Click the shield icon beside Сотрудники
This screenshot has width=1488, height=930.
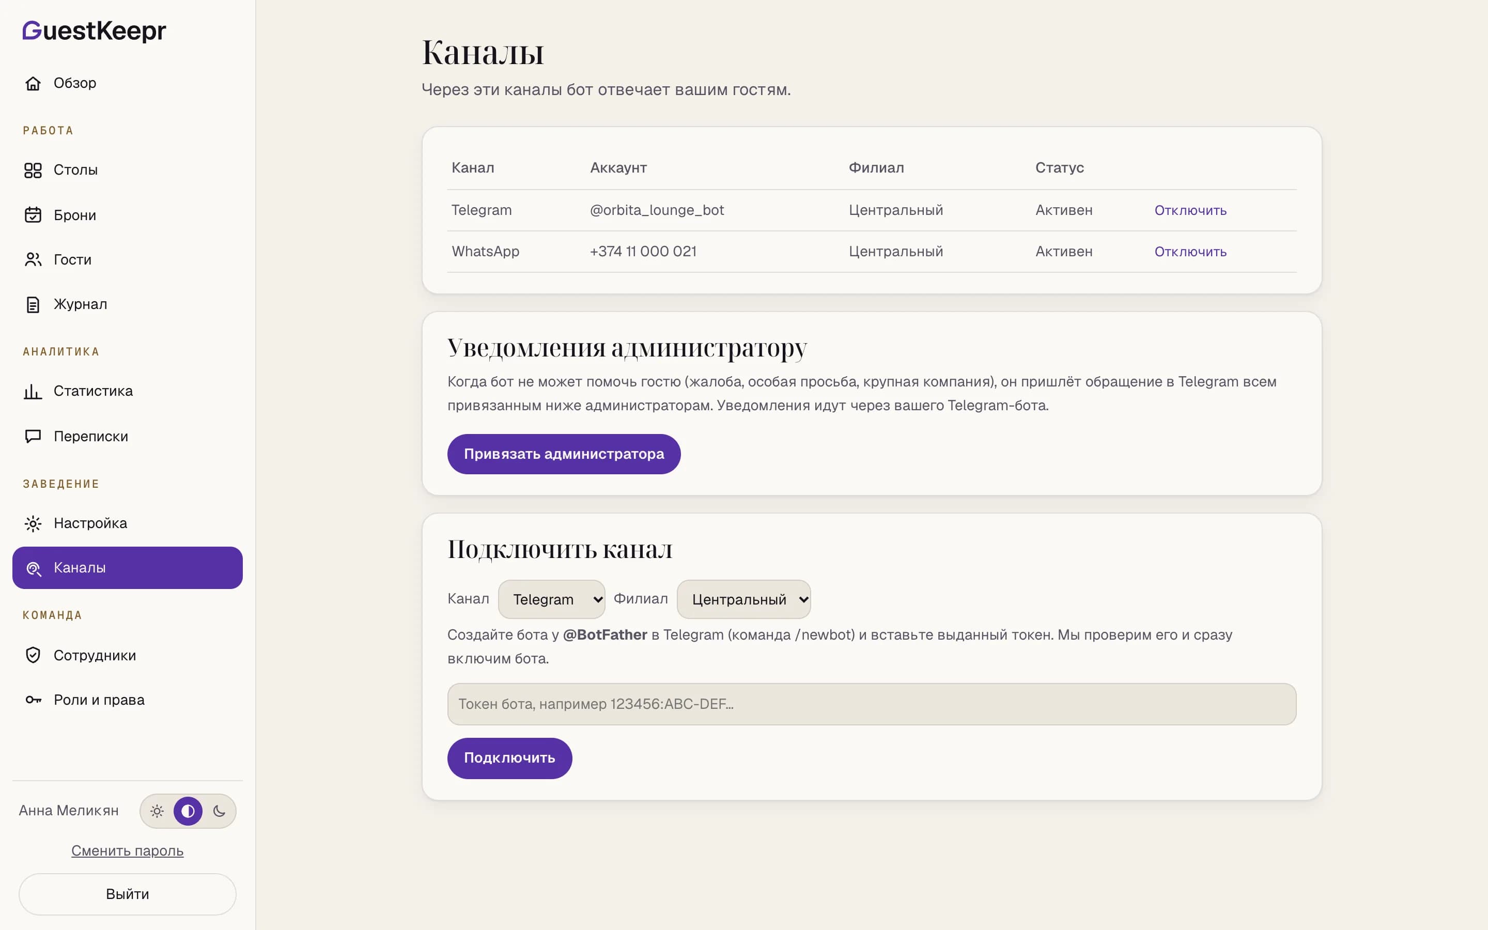(33, 655)
